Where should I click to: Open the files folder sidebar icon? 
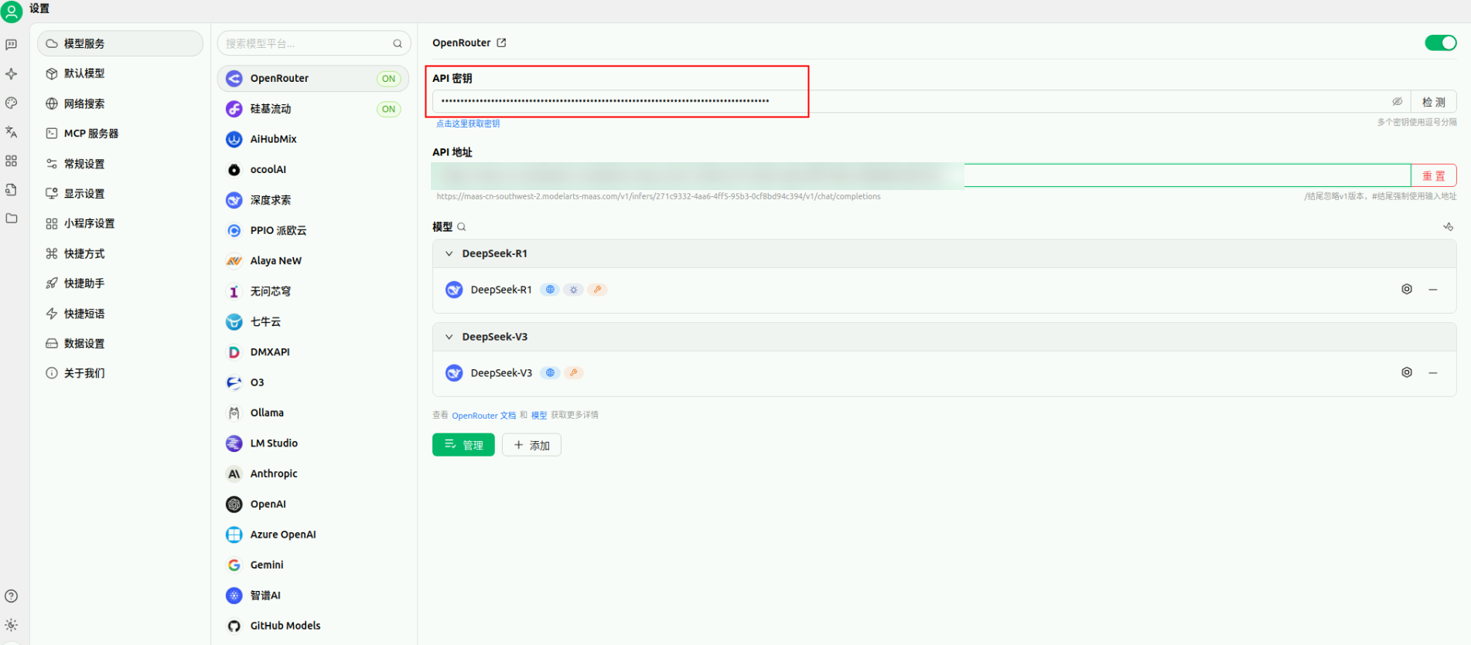point(11,219)
